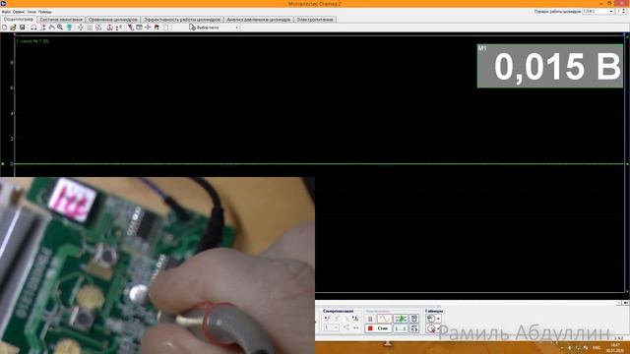The height and width of the screenshot is (354, 630).
Task: Click the first synchronization icon with checkmark
Action: (x=327, y=318)
